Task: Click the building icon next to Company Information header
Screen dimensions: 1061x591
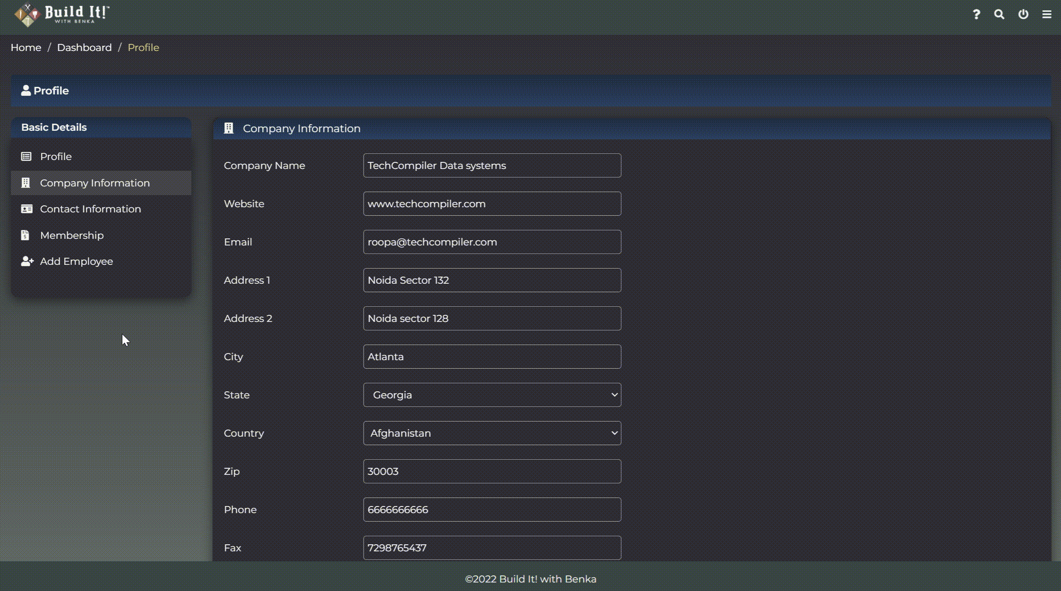Action: [229, 128]
